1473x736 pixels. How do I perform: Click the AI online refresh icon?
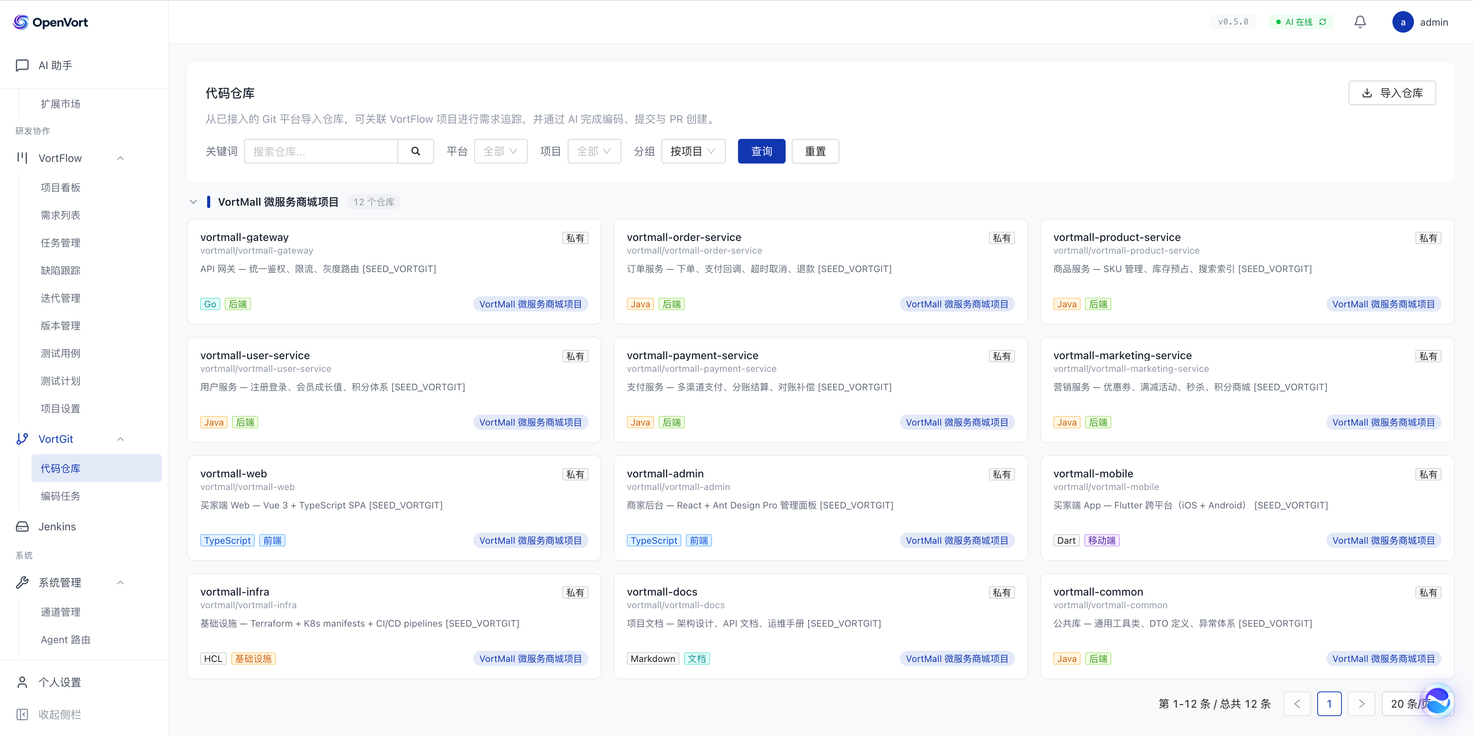[x=1323, y=22]
